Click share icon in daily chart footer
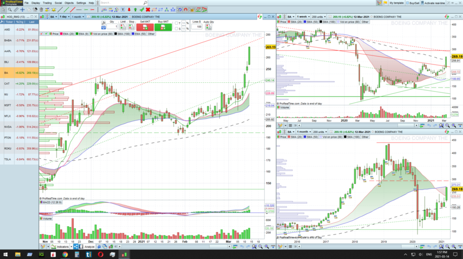The height and width of the screenshot is (259, 463). click(x=75, y=247)
